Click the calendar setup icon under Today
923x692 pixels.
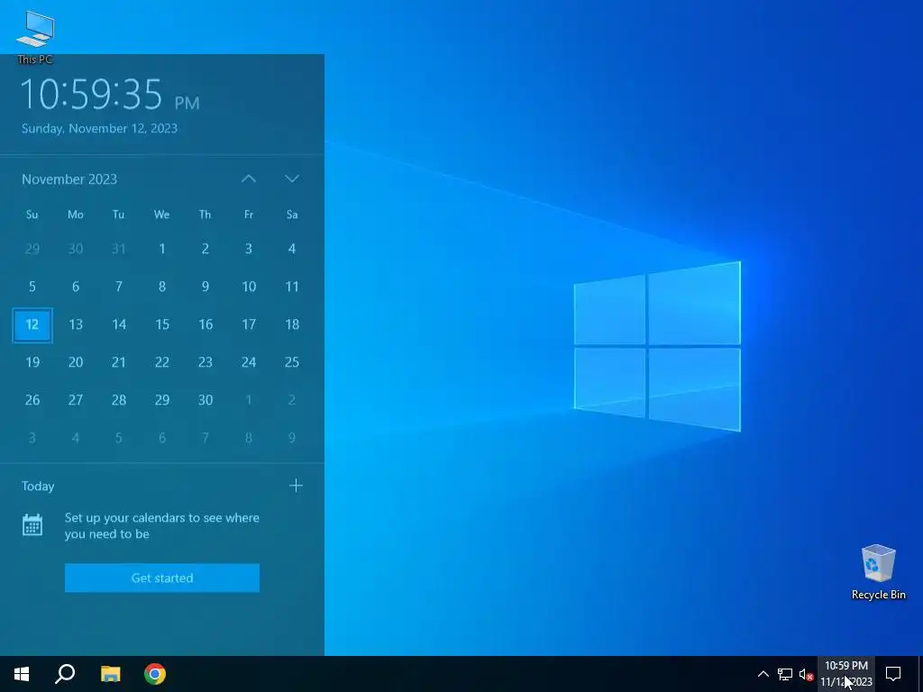point(32,525)
